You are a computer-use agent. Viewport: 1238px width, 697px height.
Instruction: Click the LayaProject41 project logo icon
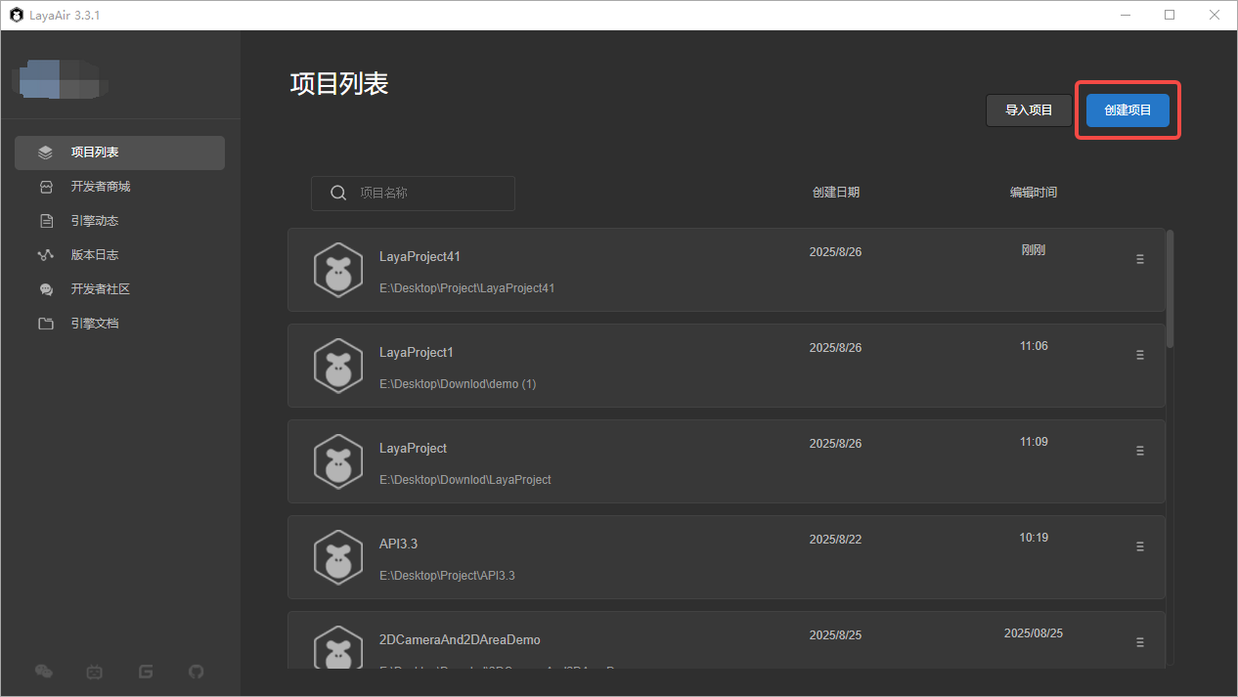[338, 271]
